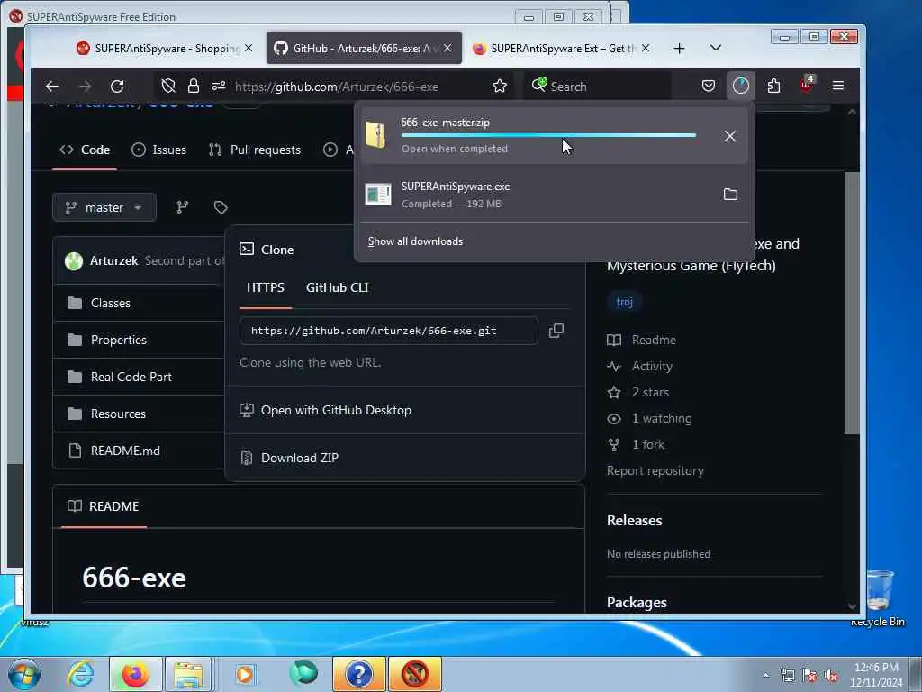Launch Internet Explorer from the taskbar
The image size is (922, 692).
[80, 674]
